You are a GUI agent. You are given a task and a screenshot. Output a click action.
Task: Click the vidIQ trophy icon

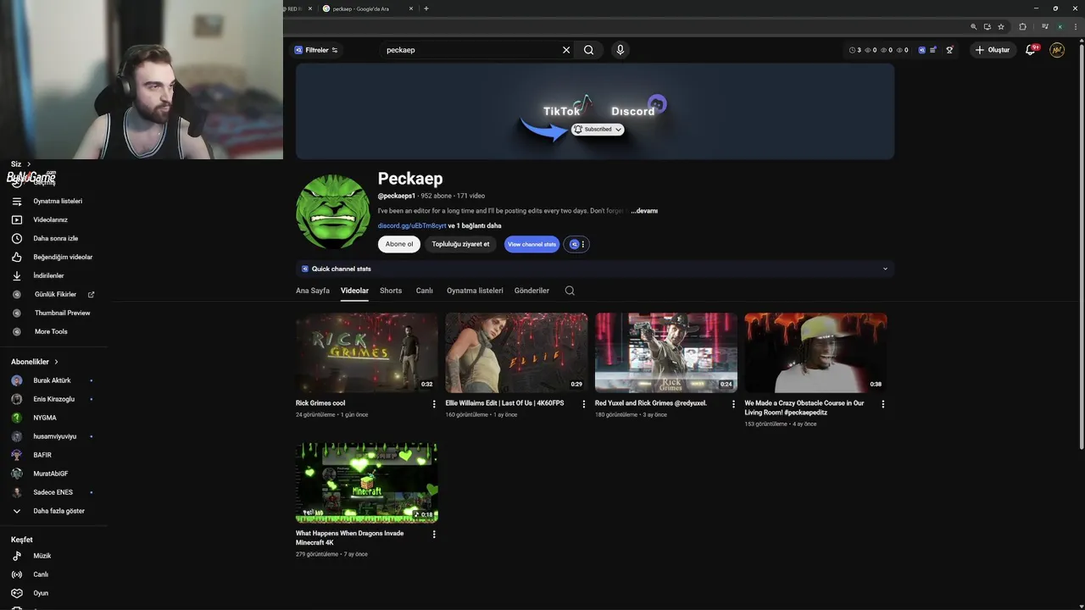tap(950, 50)
